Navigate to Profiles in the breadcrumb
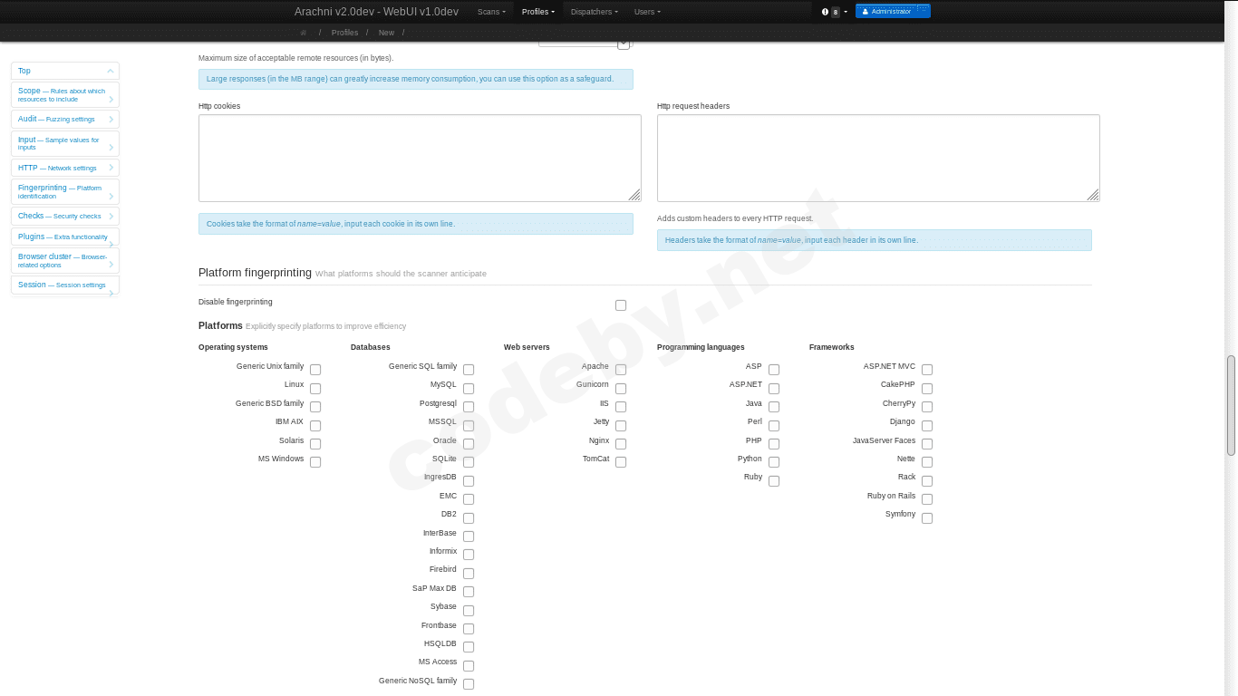 (344, 33)
